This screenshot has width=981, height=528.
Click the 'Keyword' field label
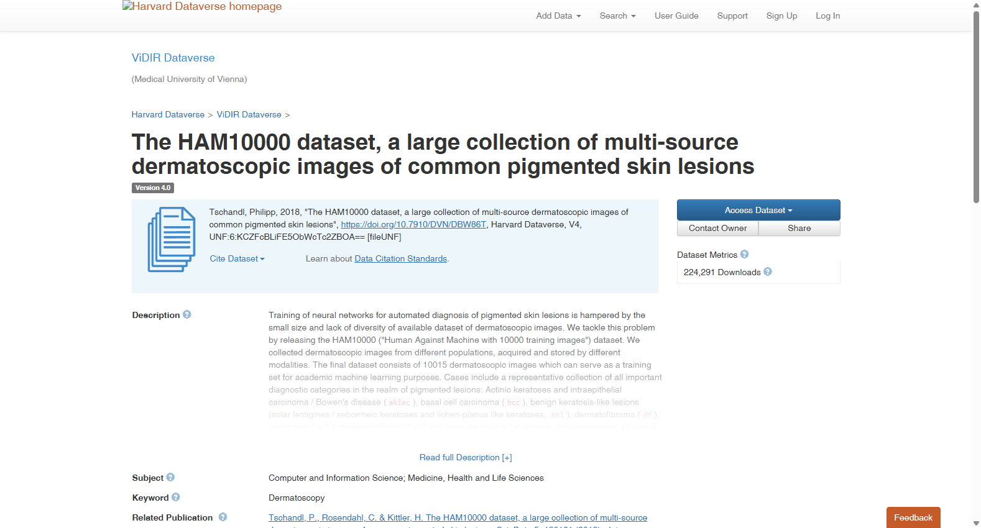point(150,498)
